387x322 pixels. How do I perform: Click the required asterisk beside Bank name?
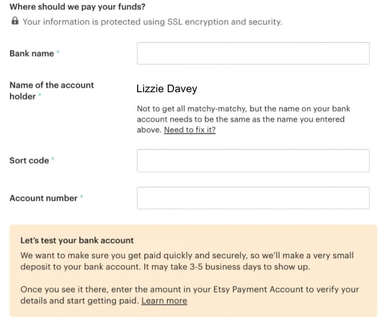tap(58, 52)
